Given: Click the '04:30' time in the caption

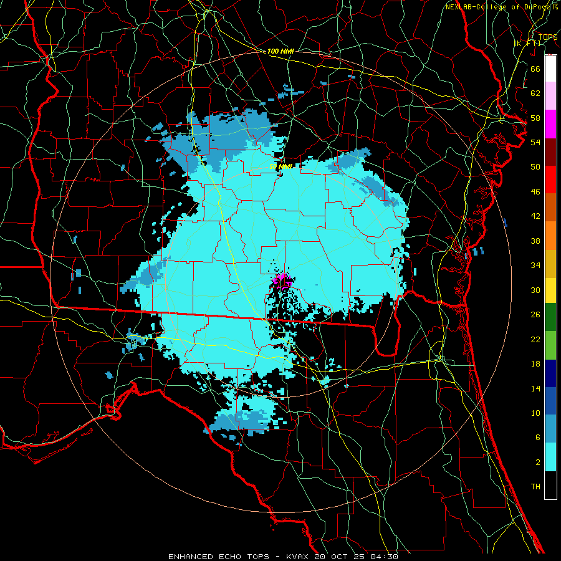Looking at the screenshot, I should pos(383,557).
